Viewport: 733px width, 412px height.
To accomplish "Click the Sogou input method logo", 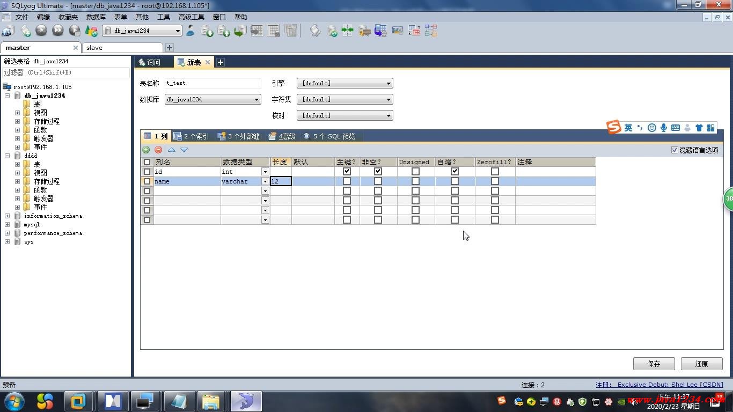I will pos(614,127).
